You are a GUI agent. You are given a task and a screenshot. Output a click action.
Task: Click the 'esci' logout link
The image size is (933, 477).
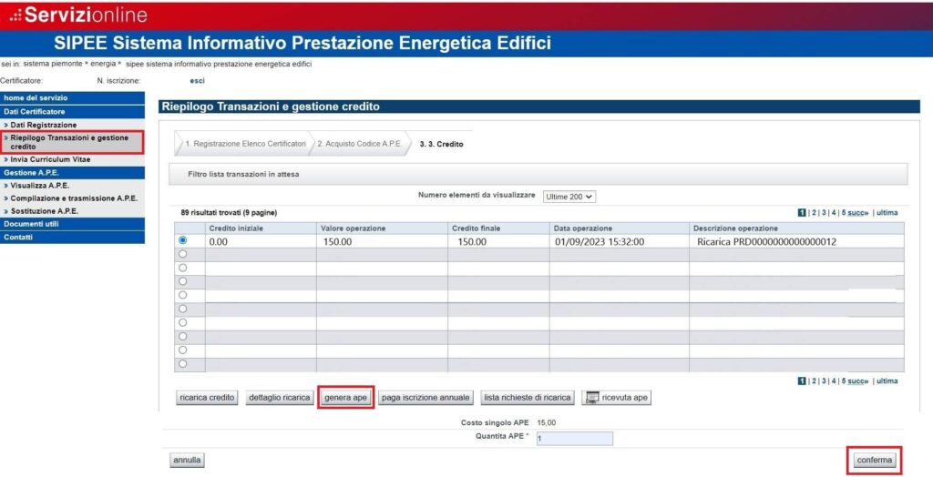(x=197, y=80)
